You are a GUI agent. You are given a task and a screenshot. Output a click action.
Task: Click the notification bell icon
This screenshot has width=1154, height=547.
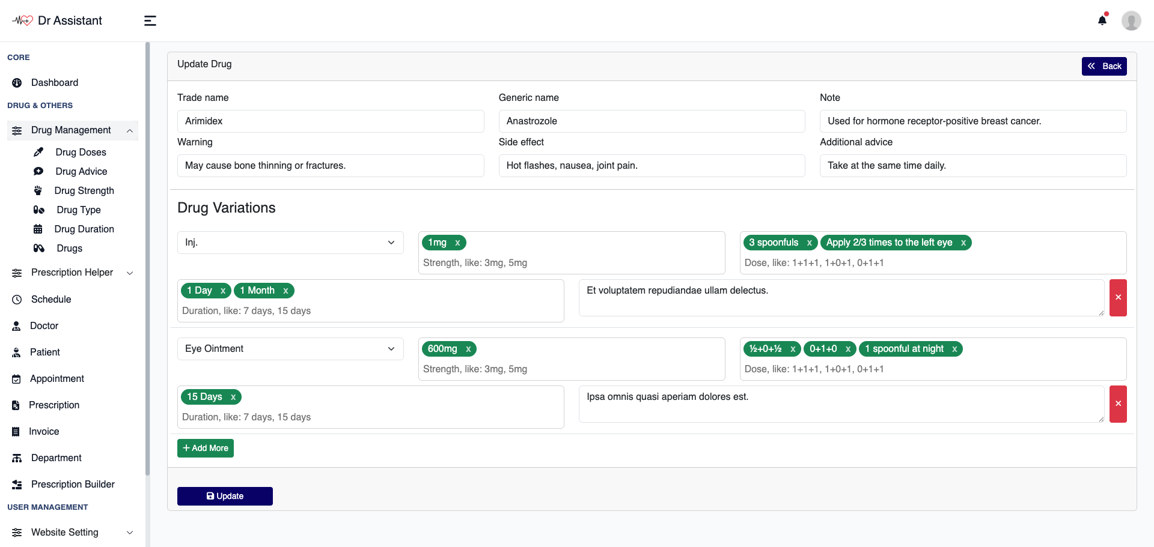tap(1102, 20)
